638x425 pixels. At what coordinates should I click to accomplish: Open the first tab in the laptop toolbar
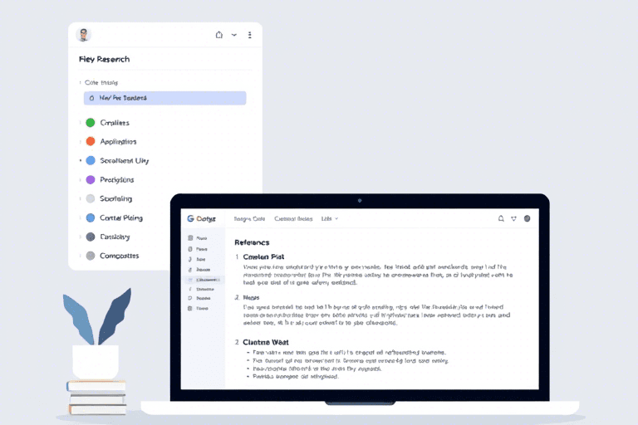tap(248, 219)
